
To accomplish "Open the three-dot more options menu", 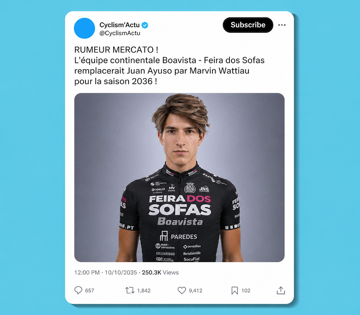I will coord(282,25).
